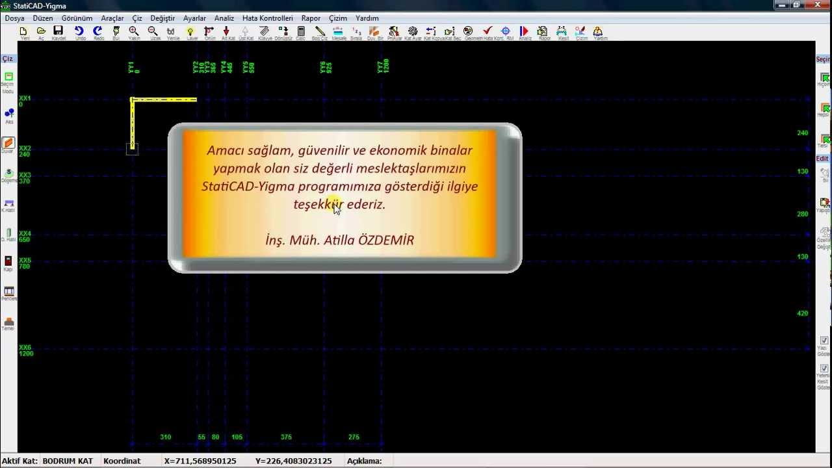Image resolution: width=832 pixels, height=468 pixels.
Task: Select the Kapı door tool in left panel
Action: (x=8, y=264)
